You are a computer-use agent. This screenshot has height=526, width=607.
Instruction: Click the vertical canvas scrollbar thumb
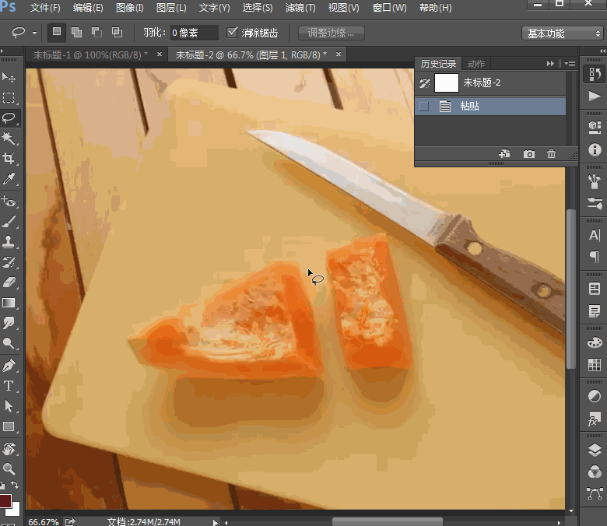click(570, 289)
